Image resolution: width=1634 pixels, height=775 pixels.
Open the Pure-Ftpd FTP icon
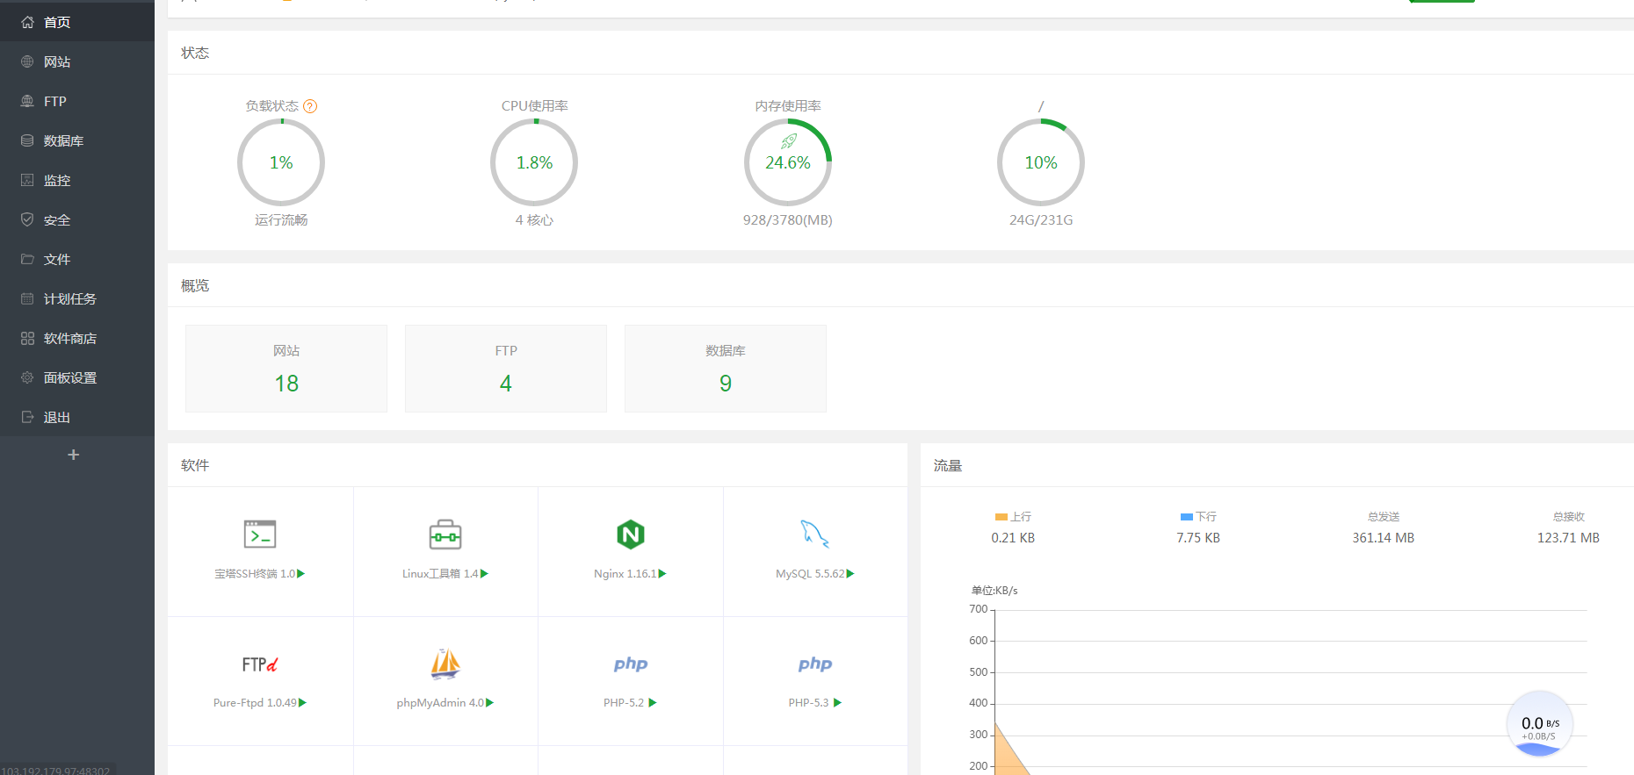tap(260, 664)
